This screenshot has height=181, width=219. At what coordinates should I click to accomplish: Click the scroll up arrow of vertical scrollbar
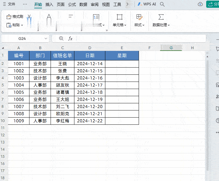click(x=207, y=57)
